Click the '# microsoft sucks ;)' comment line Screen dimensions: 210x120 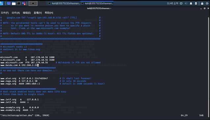pyautogui.click(x=14, y=47)
